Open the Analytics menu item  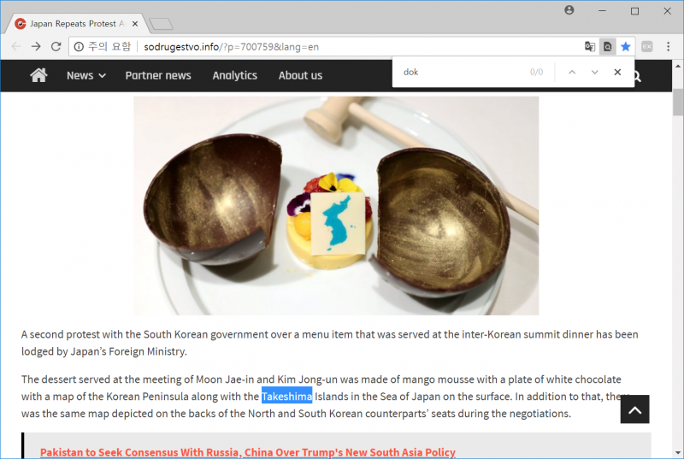tap(234, 75)
